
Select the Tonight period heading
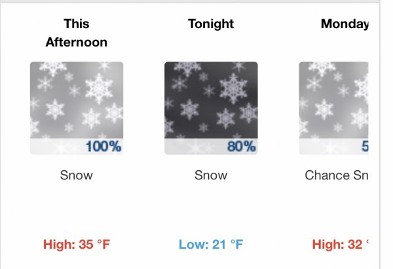(x=211, y=24)
